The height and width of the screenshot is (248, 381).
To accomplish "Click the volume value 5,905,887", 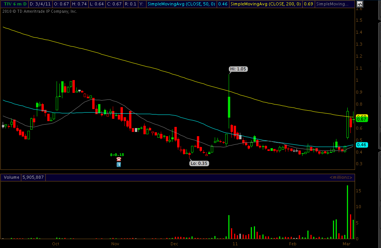I will pos(33,177).
